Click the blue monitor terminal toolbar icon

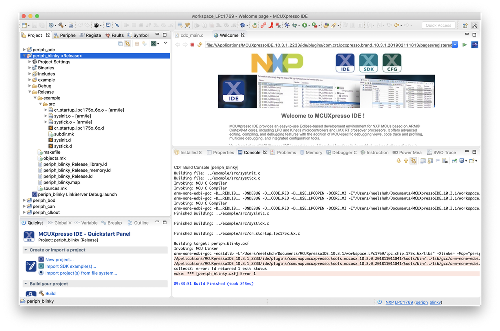108,25
